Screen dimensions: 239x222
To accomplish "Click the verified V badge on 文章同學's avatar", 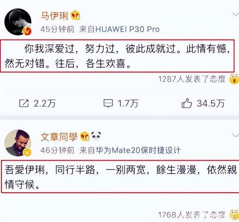I will click(x=27, y=152).
